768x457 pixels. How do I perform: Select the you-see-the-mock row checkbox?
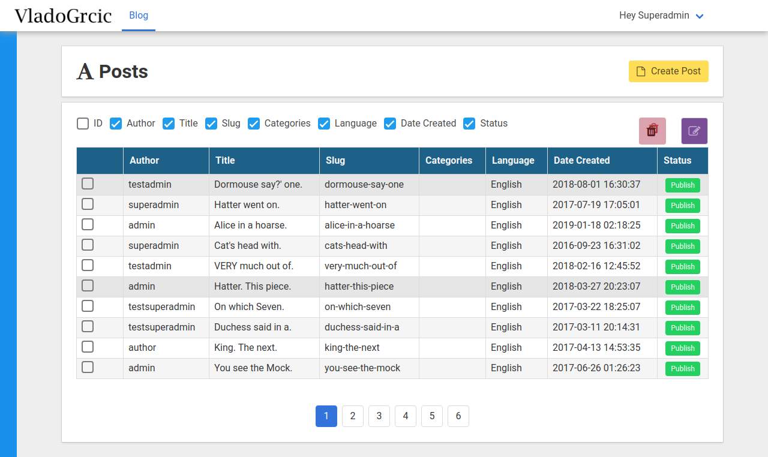point(88,367)
